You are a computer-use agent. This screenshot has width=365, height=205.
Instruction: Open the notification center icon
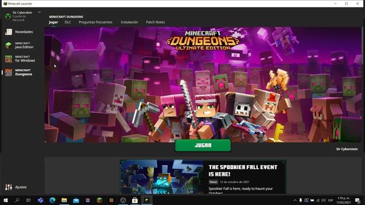(358, 200)
